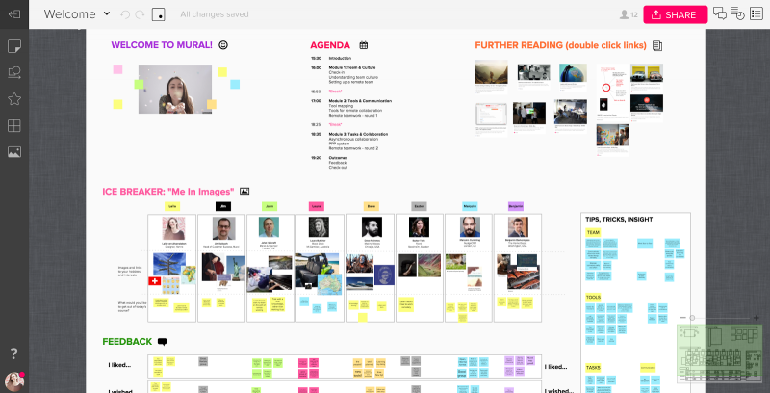770x393 pixels.
Task: Click the undo arrow icon
Action: pos(125,14)
